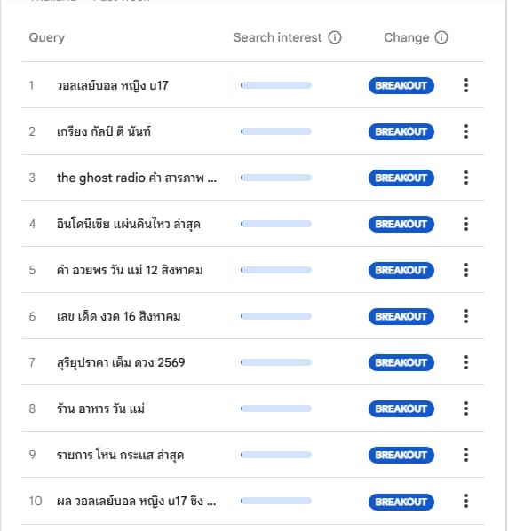This screenshot has width=508, height=531.
Task: Click the Query column header
Action: point(47,37)
